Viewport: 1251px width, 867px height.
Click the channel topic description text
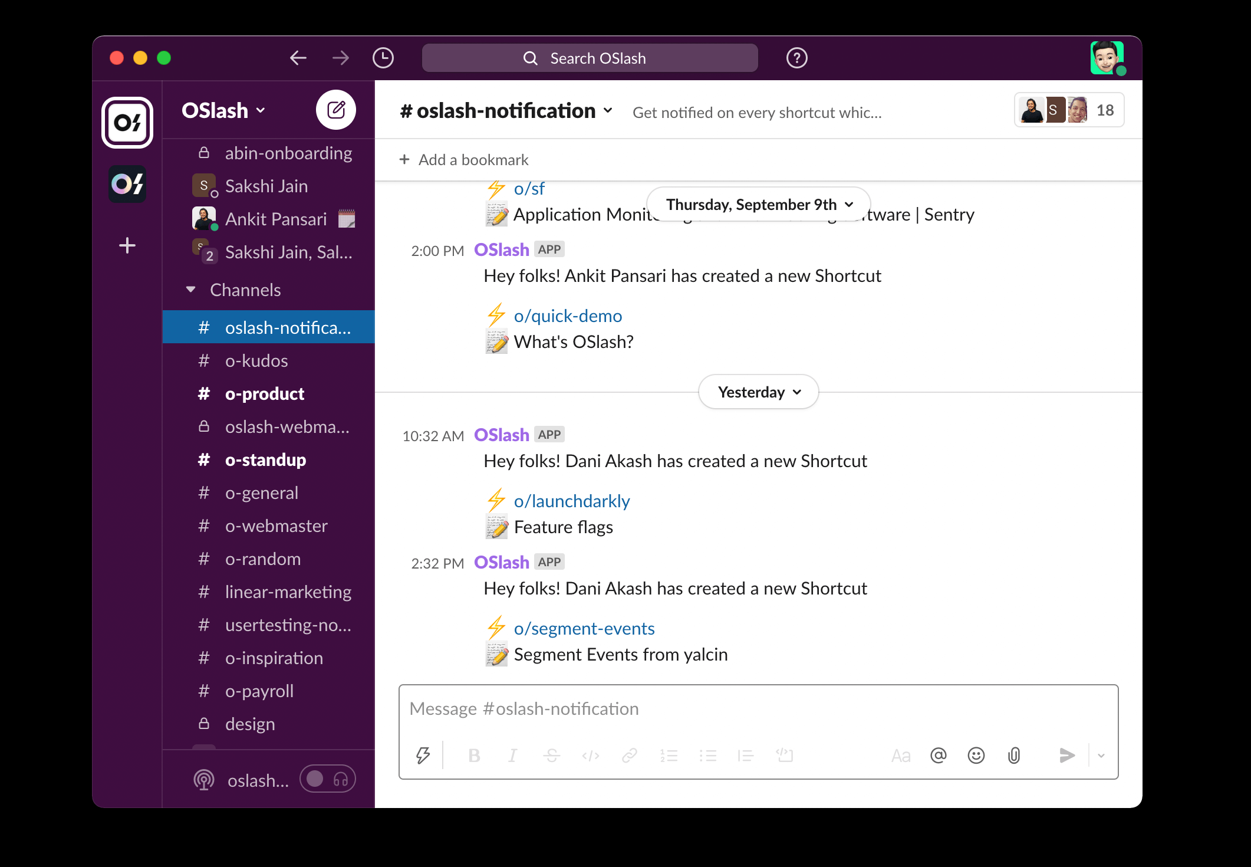(x=757, y=113)
